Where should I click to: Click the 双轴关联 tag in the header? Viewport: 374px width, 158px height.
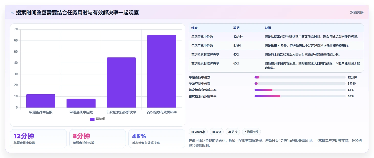tap(357, 12)
